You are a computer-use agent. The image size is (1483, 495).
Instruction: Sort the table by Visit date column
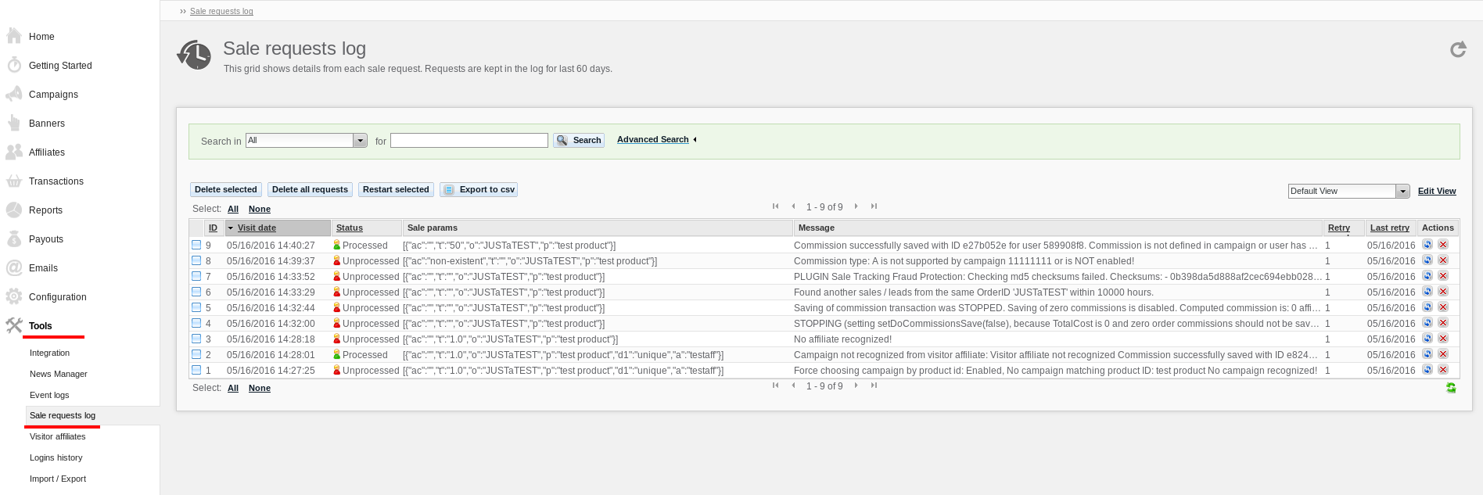point(257,228)
